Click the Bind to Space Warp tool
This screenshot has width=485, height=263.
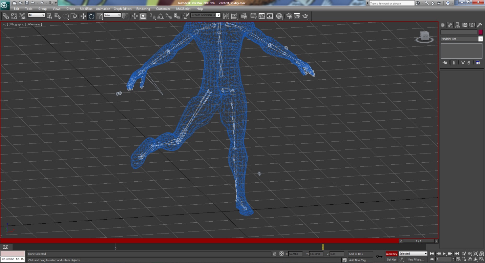pos(22,16)
